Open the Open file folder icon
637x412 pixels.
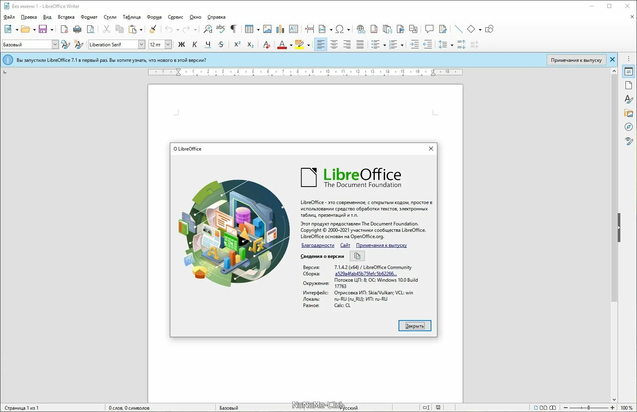tap(25, 29)
